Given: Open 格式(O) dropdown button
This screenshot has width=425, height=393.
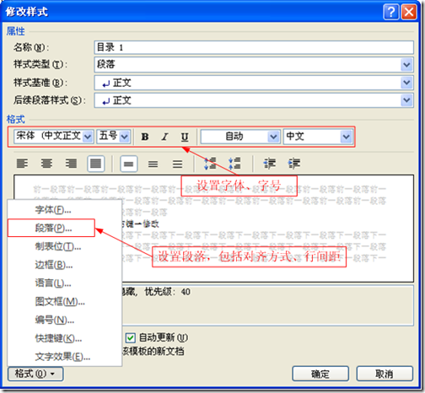Looking at the screenshot, I should (35, 374).
